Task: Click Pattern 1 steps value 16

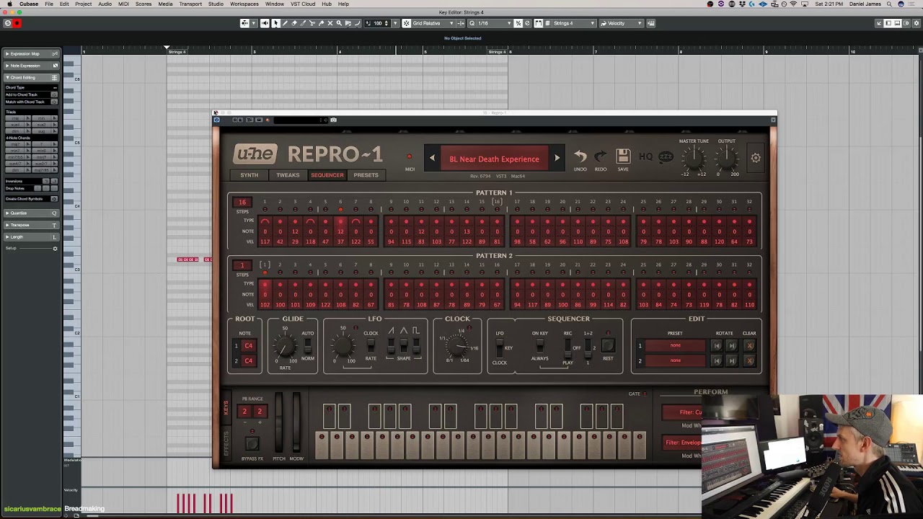Action: 242,203
